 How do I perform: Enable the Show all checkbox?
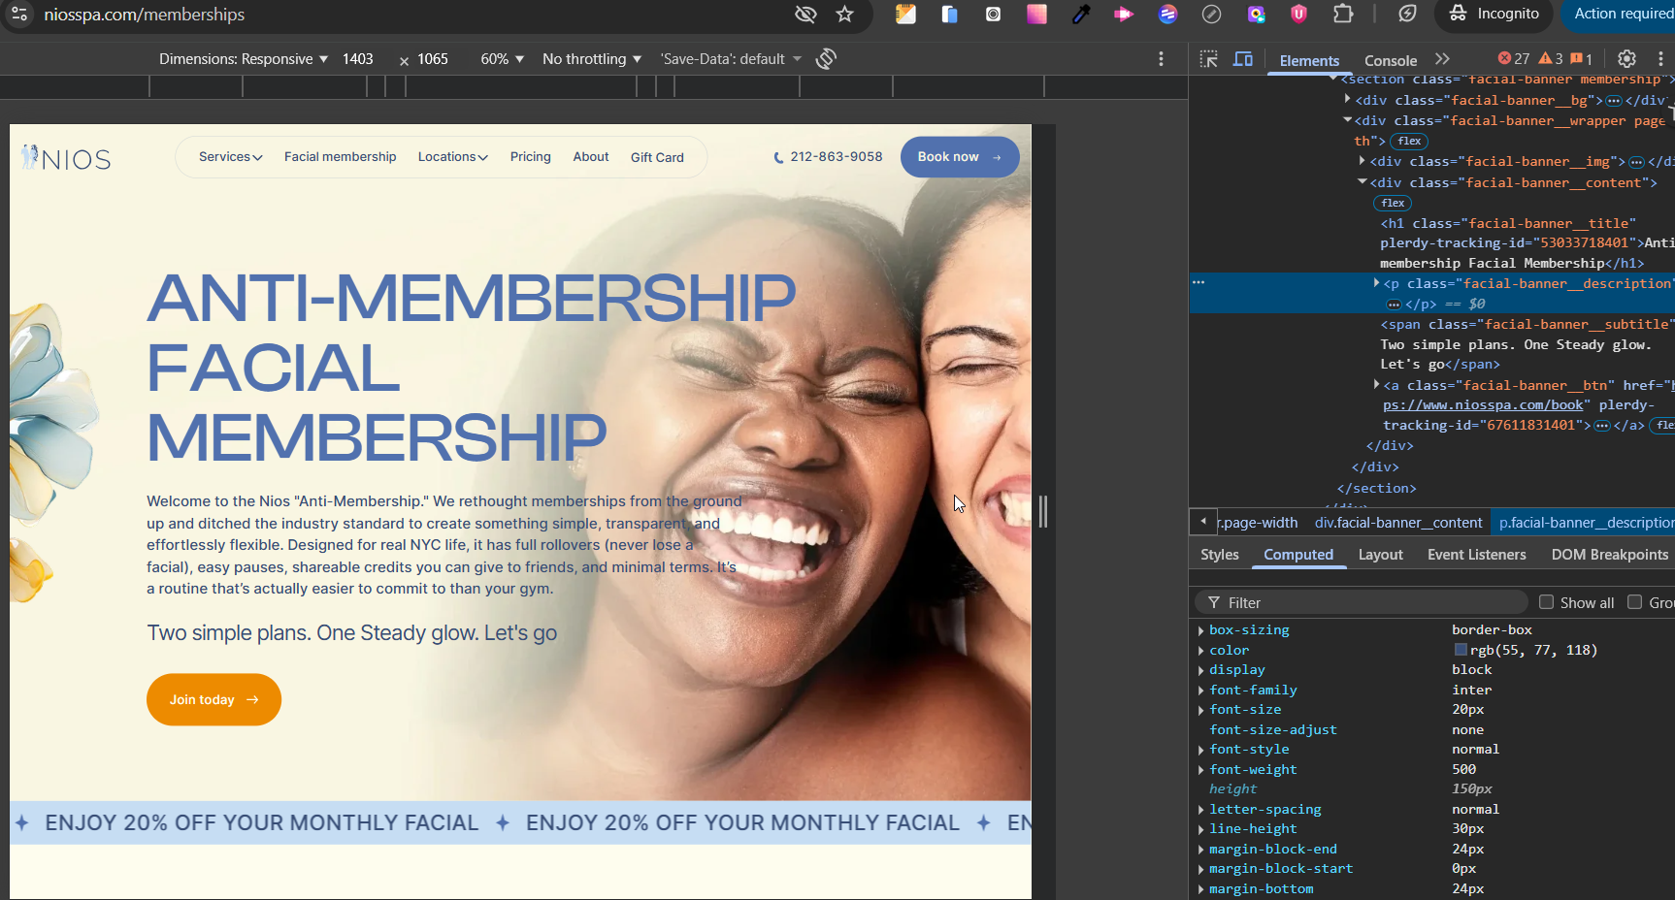pyautogui.click(x=1546, y=602)
